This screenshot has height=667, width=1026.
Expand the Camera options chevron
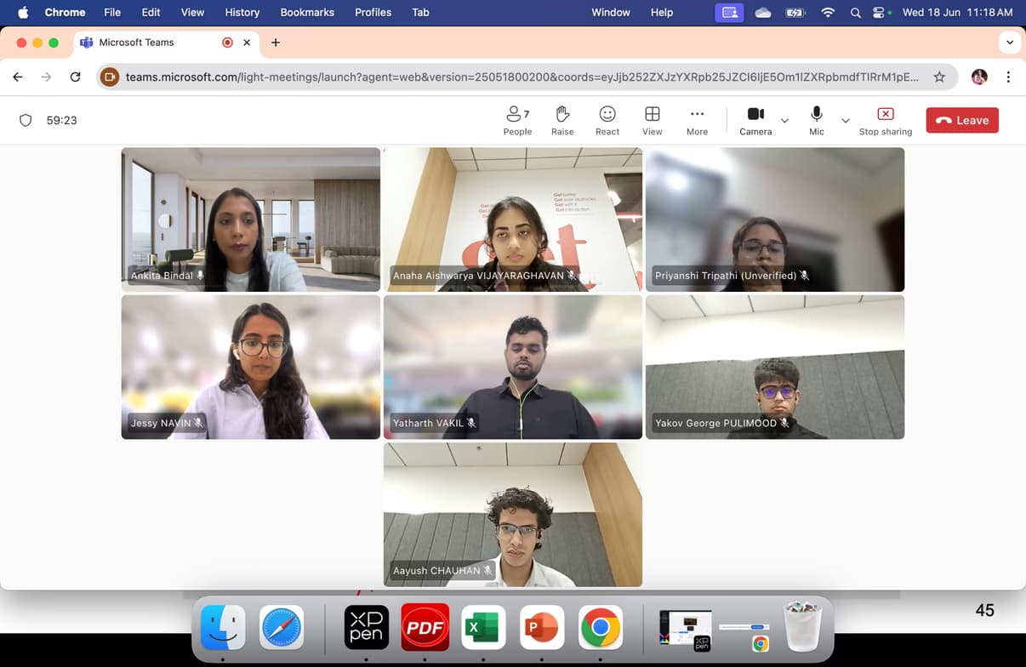[x=784, y=121]
